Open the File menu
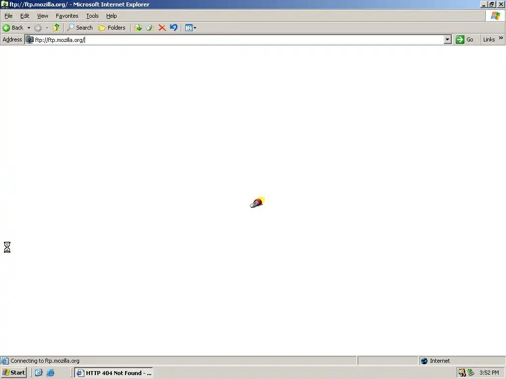The image size is (506, 379). click(8, 16)
